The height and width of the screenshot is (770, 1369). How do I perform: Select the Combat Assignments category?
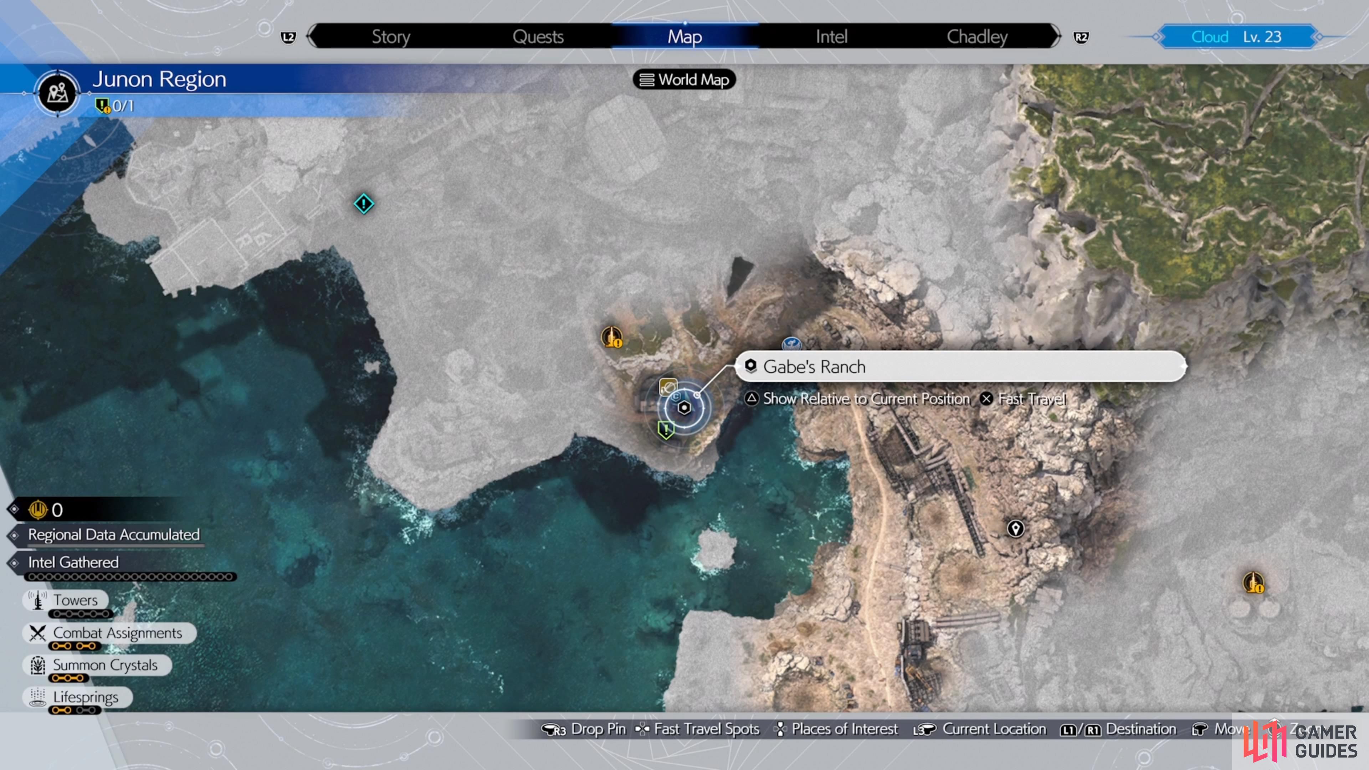(109, 633)
